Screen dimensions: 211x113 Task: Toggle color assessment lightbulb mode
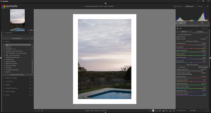[153, 111]
